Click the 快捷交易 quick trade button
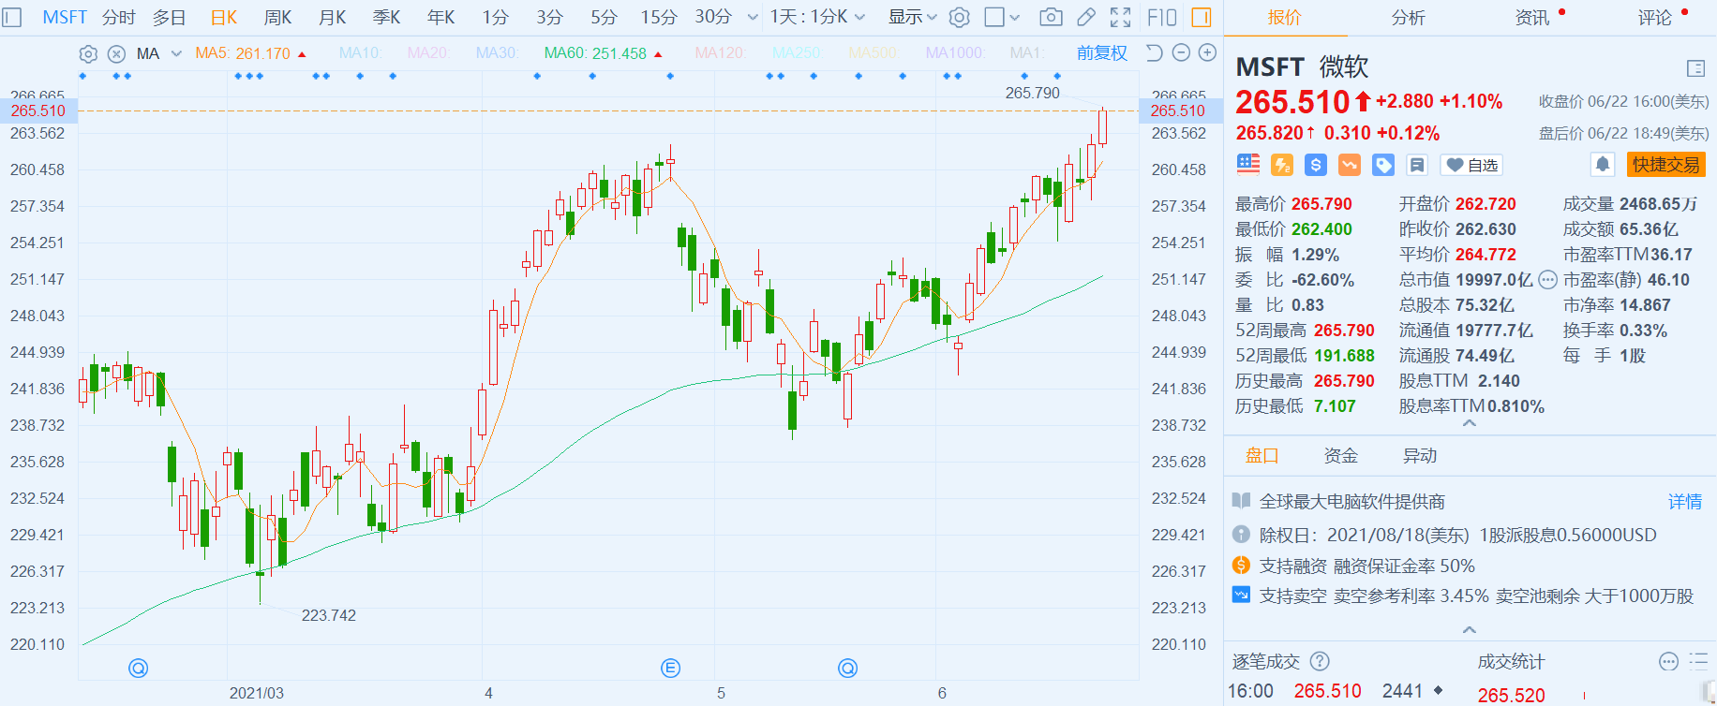The image size is (1717, 706). pyautogui.click(x=1665, y=165)
